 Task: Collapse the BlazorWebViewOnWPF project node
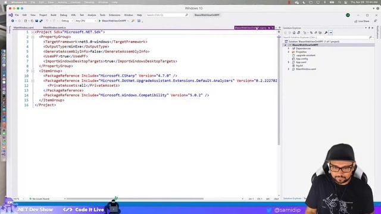tap(286, 45)
